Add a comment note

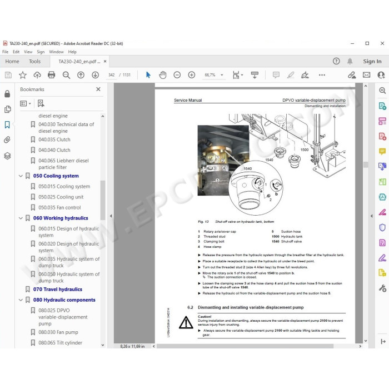[x=276, y=75]
